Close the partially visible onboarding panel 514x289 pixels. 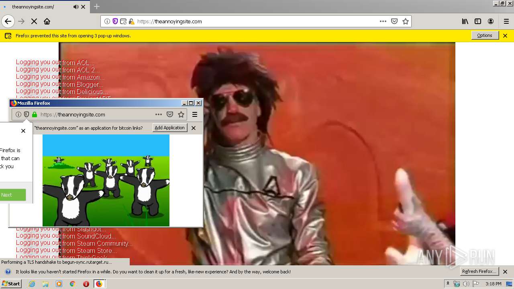(23, 131)
